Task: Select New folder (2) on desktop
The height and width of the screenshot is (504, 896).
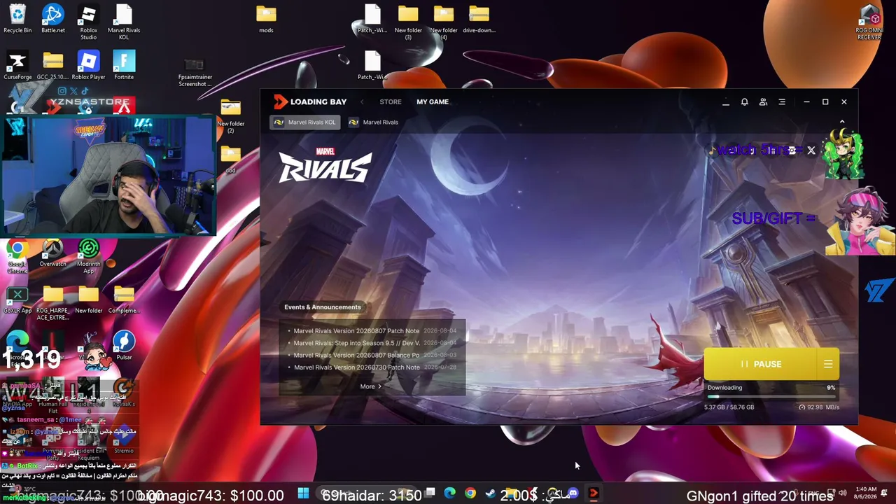Action: point(230,116)
